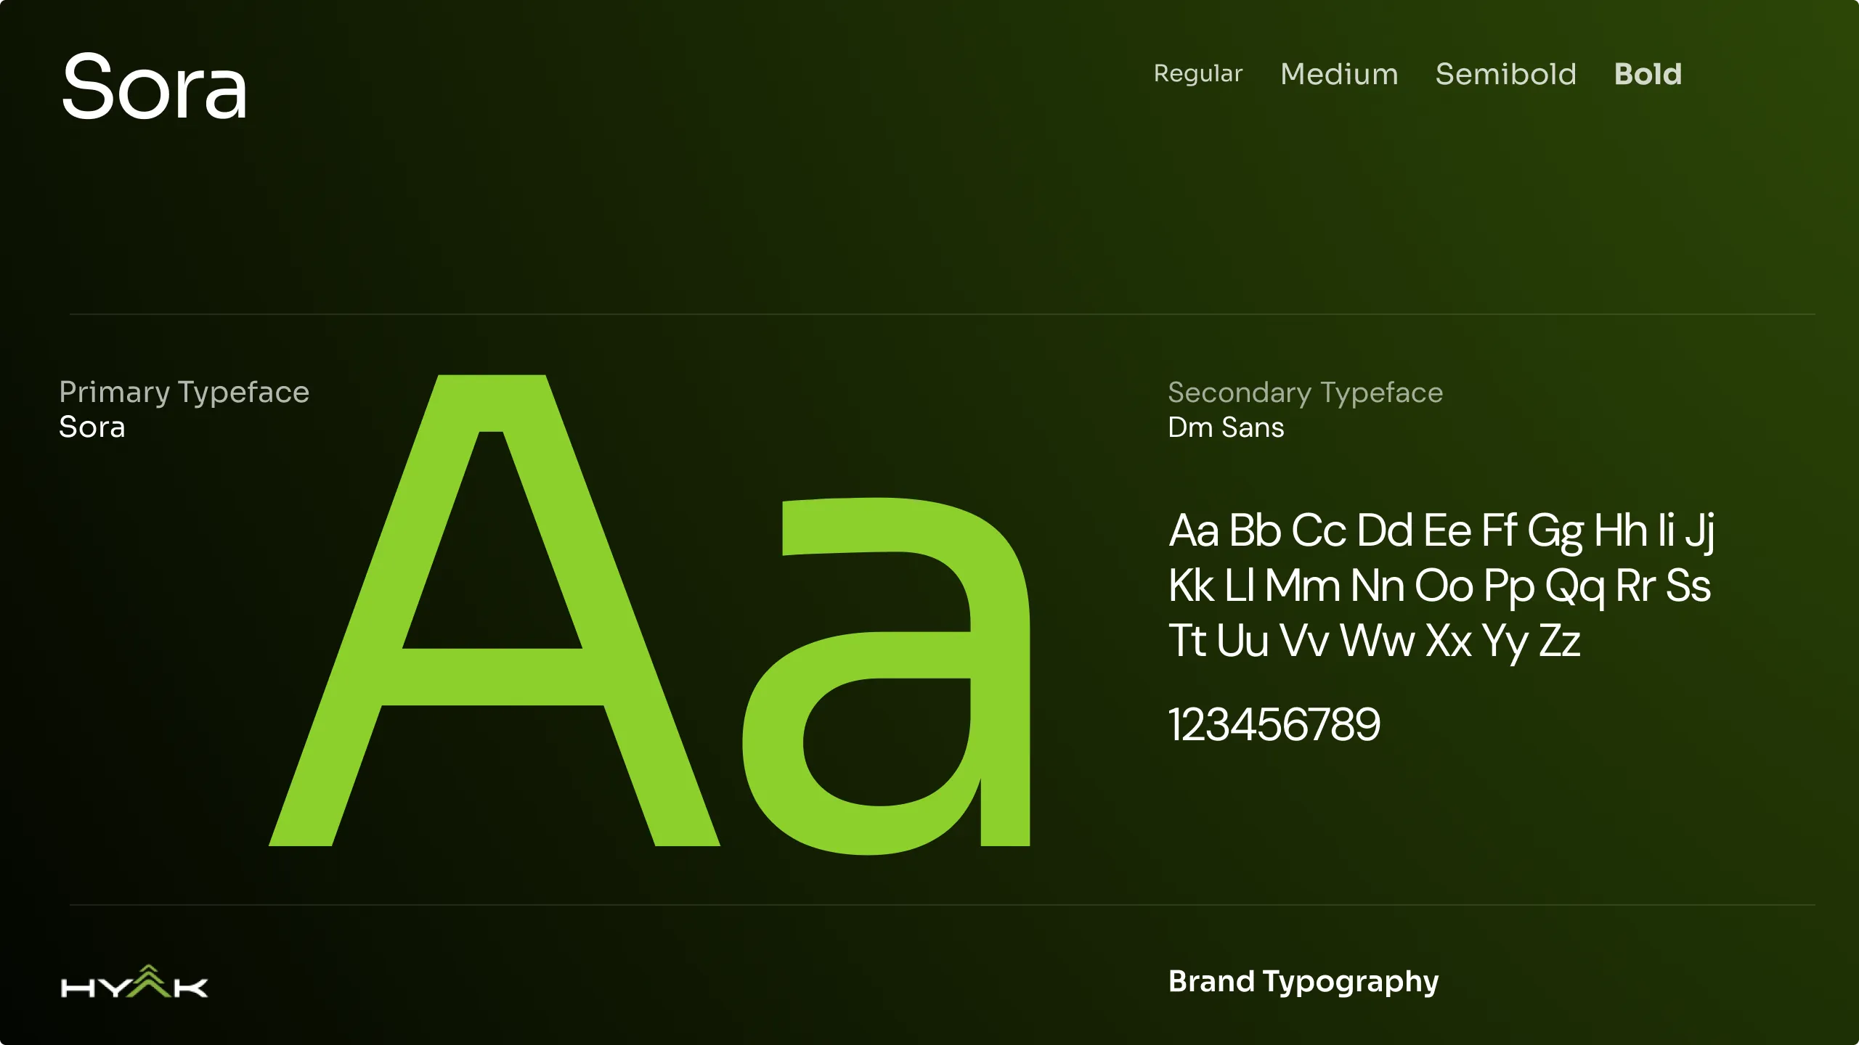Select the Medium font weight label
Image resolution: width=1859 pixels, height=1045 pixels.
point(1339,74)
